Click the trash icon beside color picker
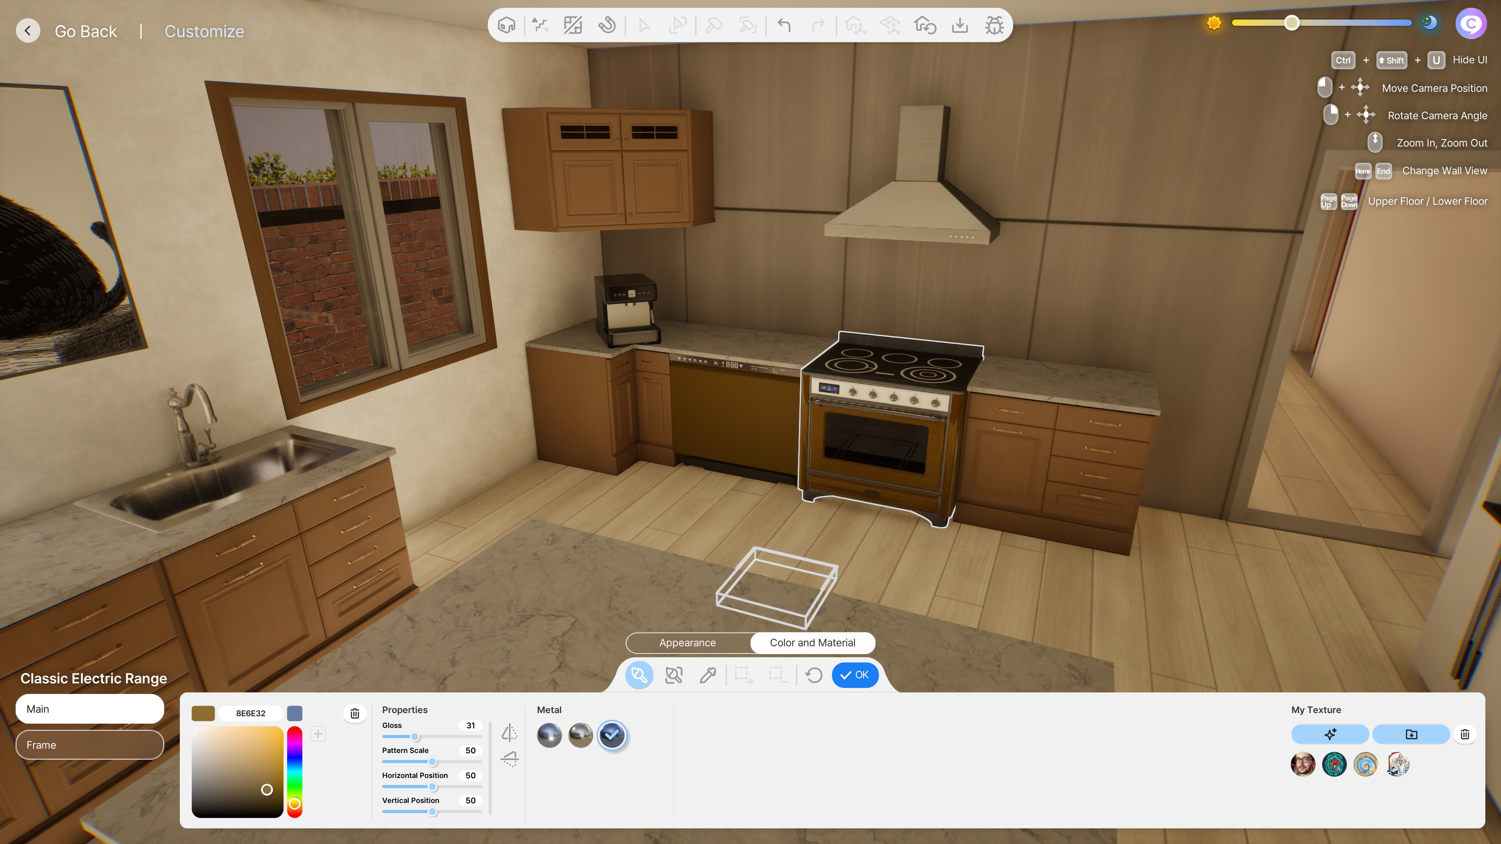 pos(355,713)
